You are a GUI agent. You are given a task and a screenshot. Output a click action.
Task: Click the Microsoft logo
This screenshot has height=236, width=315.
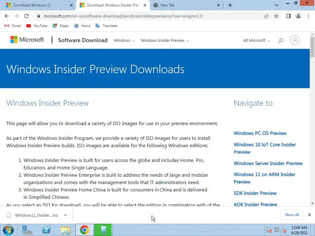27,40
